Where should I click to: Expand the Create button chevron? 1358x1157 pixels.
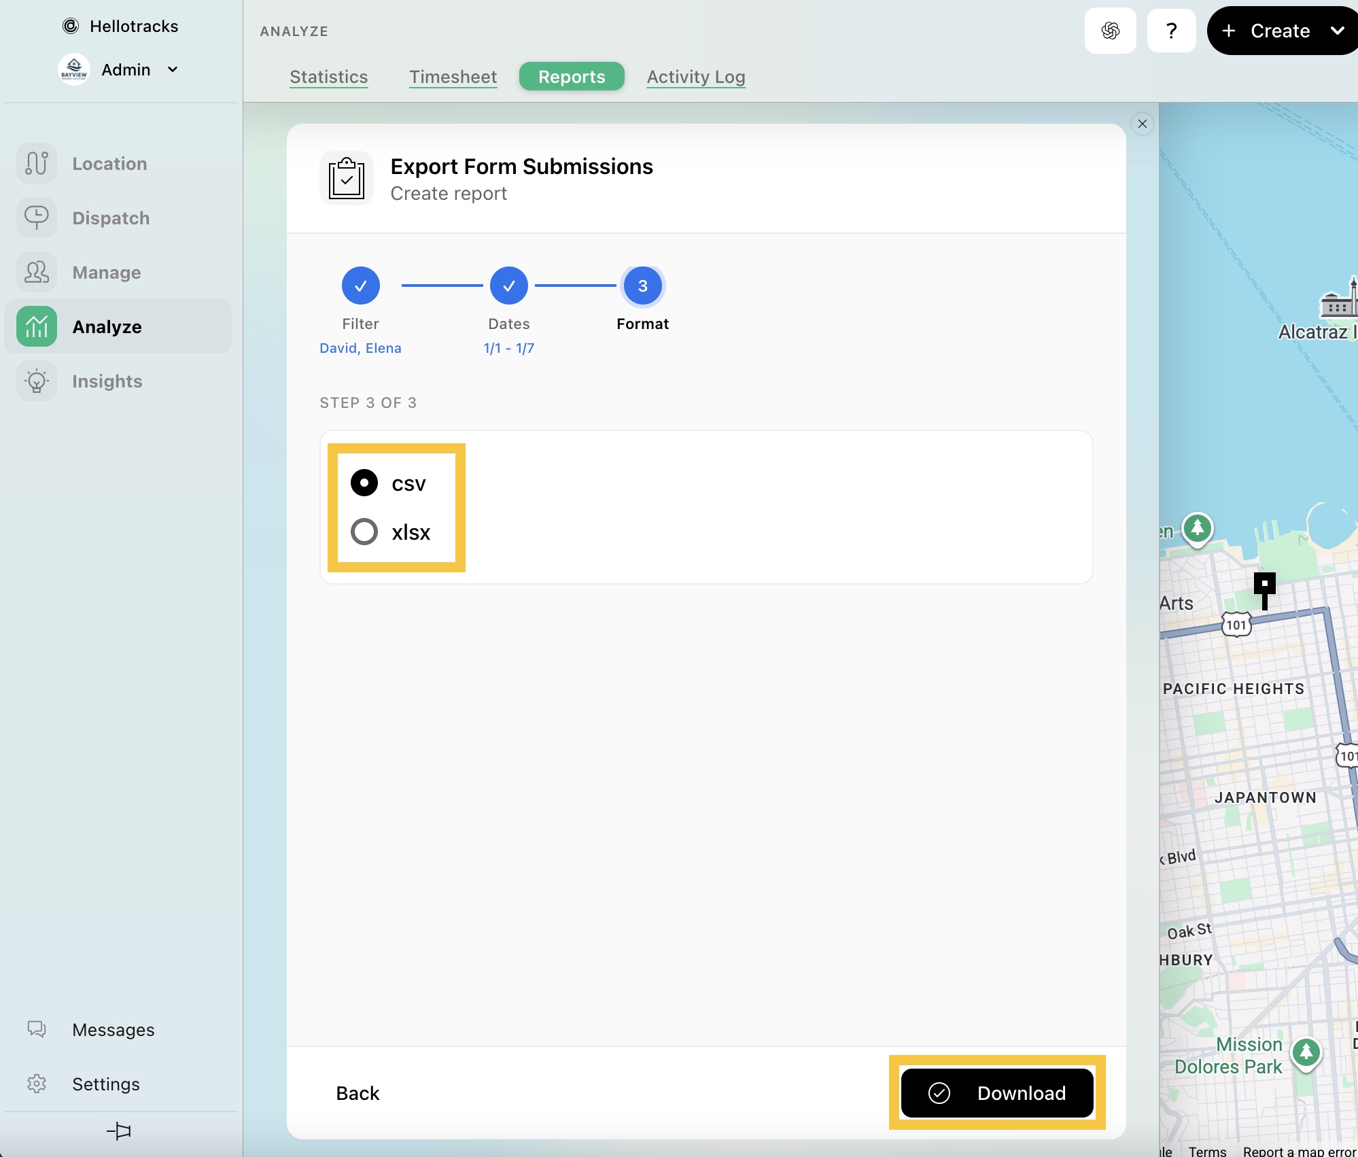1337,31
